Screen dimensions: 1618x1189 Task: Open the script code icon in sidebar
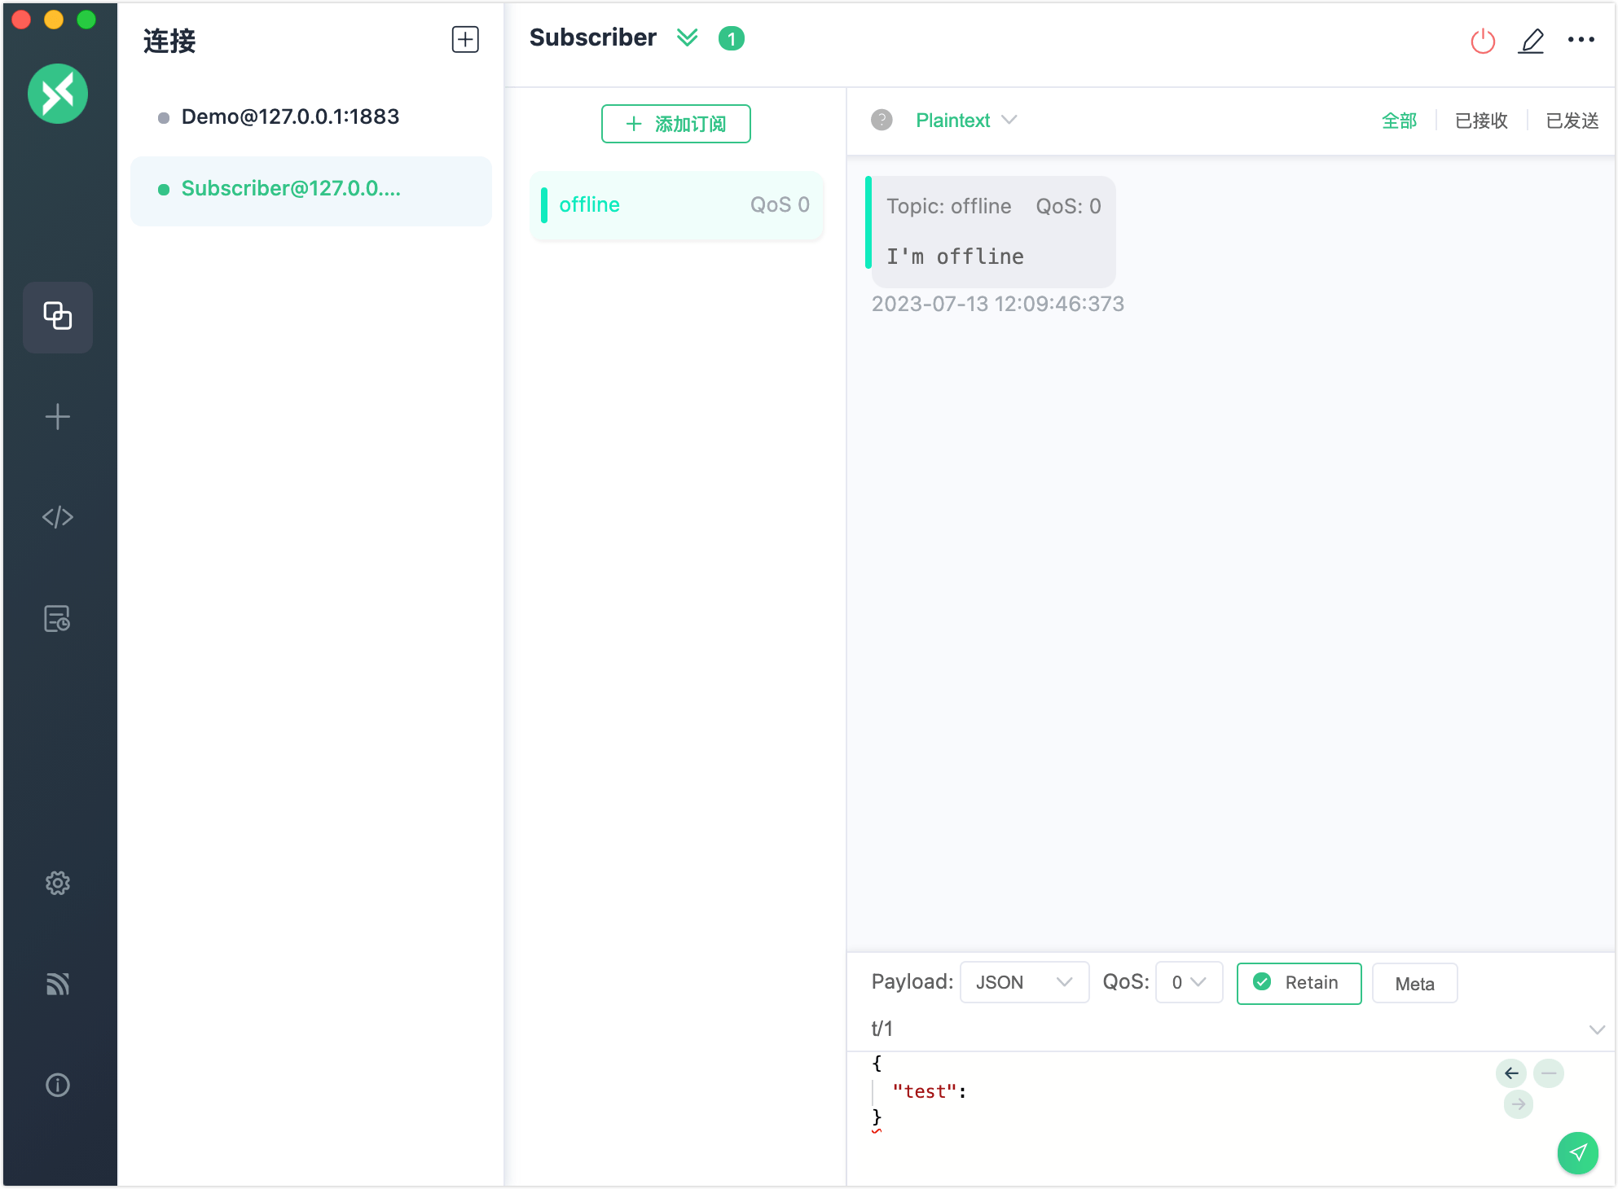pyautogui.click(x=58, y=517)
